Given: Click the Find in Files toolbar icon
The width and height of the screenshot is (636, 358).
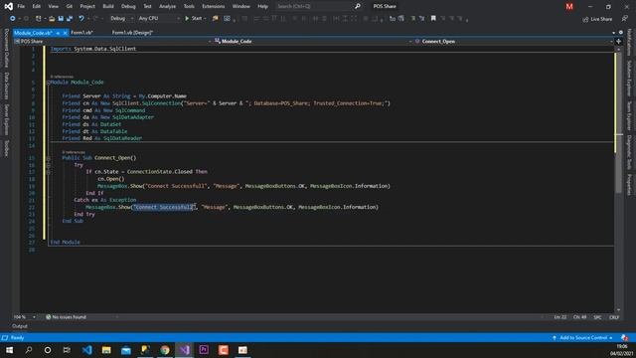Looking at the screenshot, I should [215, 18].
